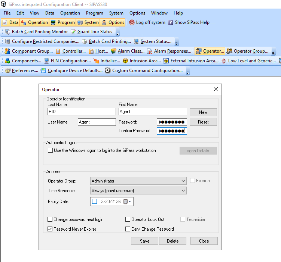Open Guard Tour Status toolbar item
Image resolution: width=281 pixels, height=262 pixels.
tap(73, 32)
